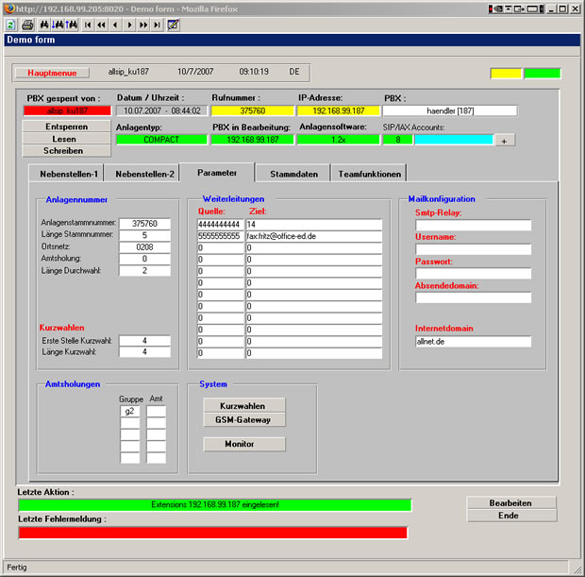Jump to first record
Screen dimensions: 585x577
[x=88, y=25]
